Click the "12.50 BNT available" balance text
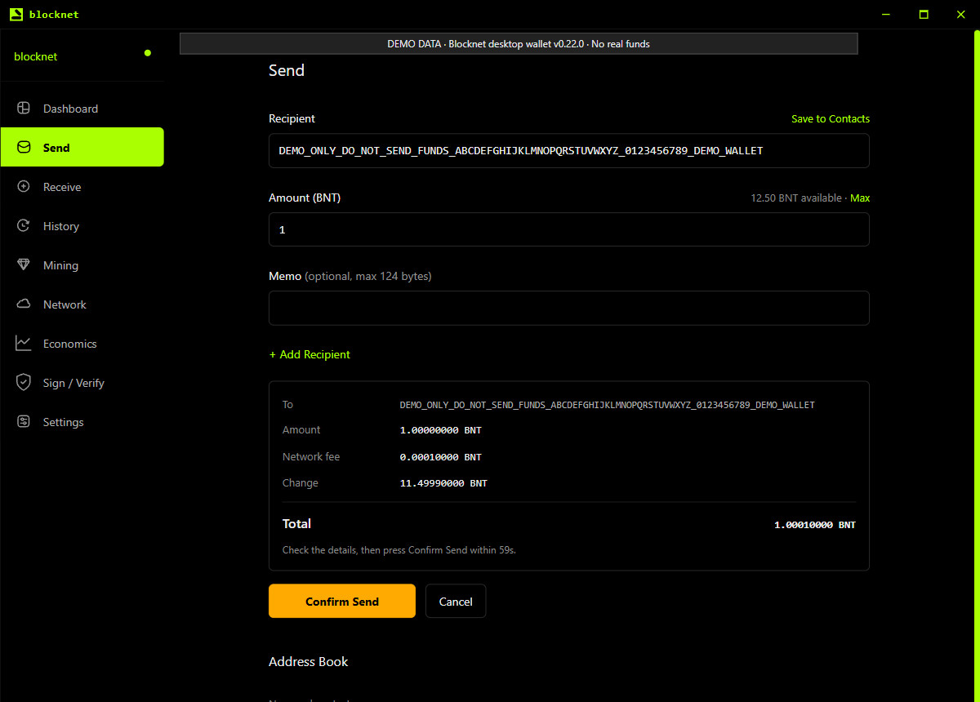This screenshot has height=702, width=980. 797,198
